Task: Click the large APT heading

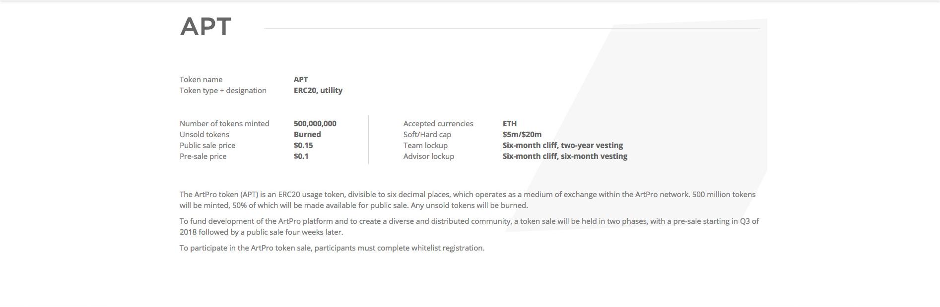Action: click(205, 27)
